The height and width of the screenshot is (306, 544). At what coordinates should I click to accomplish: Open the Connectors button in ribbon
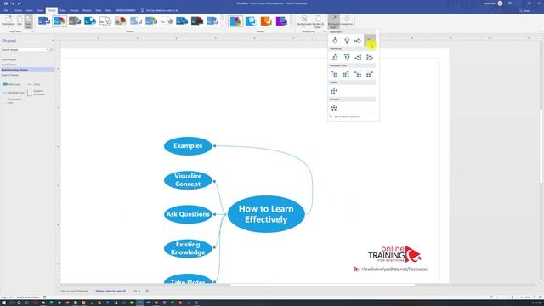click(x=346, y=20)
